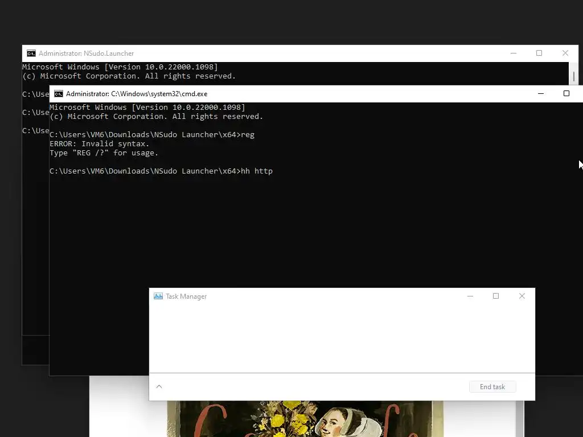Expand Task Manager with the More details chevron
The height and width of the screenshot is (437, 583).
tap(159, 386)
